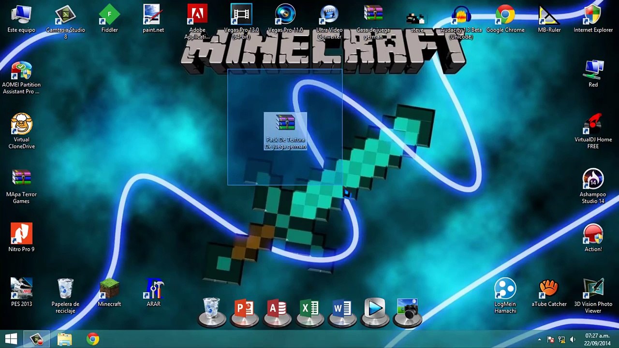Screen dimensions: 619x348
Task: Open File Explorer from the taskbar
Action: [64, 339]
